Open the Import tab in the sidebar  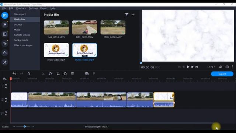5,16
